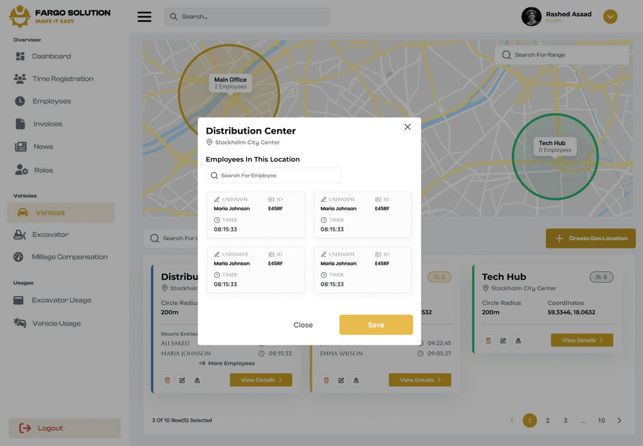Click the hamburger menu icon
643x446 pixels.
coord(145,17)
